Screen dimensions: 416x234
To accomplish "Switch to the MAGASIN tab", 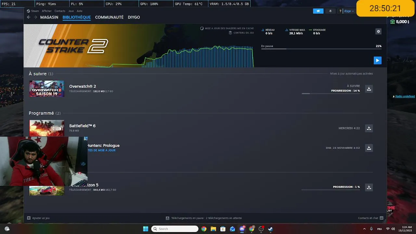I will [x=49, y=17].
